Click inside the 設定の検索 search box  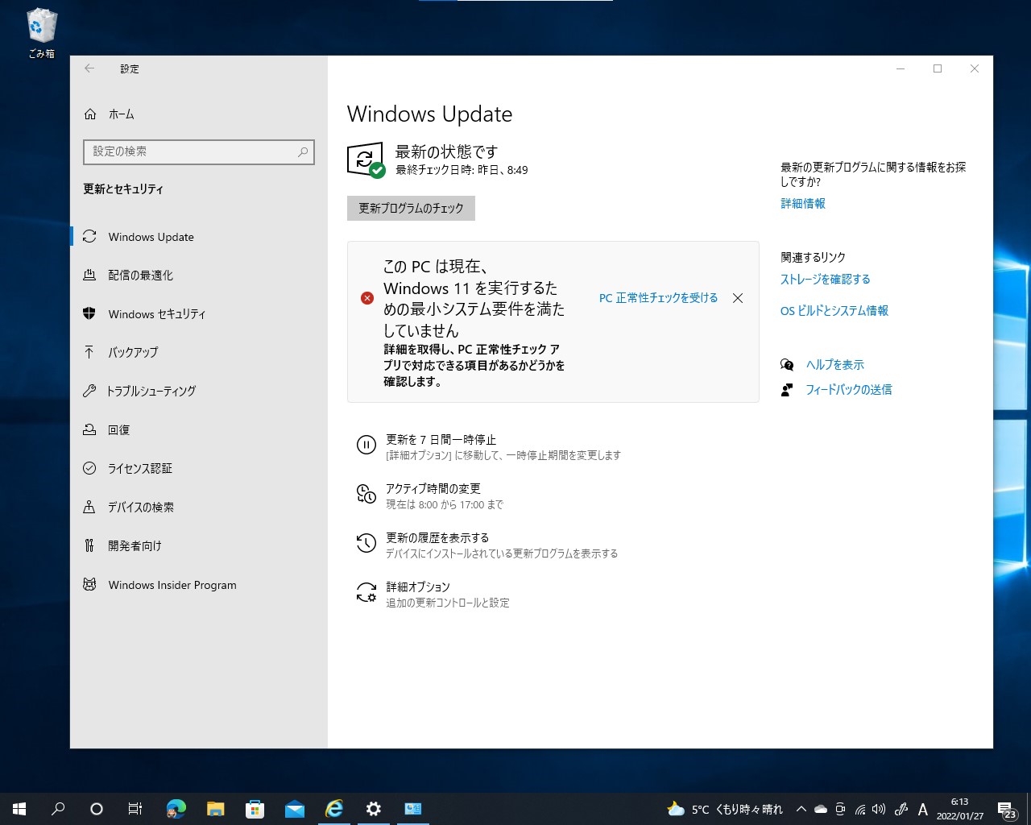point(198,151)
